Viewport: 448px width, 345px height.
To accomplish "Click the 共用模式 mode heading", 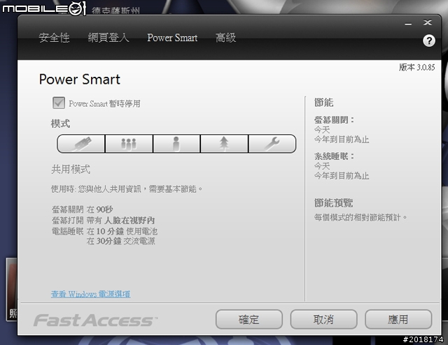I will click(71, 170).
